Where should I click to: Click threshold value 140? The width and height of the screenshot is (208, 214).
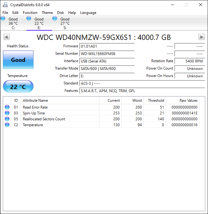161,119
